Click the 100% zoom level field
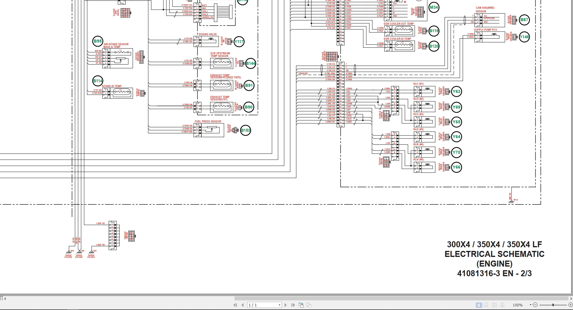573x310 pixels. click(518, 305)
